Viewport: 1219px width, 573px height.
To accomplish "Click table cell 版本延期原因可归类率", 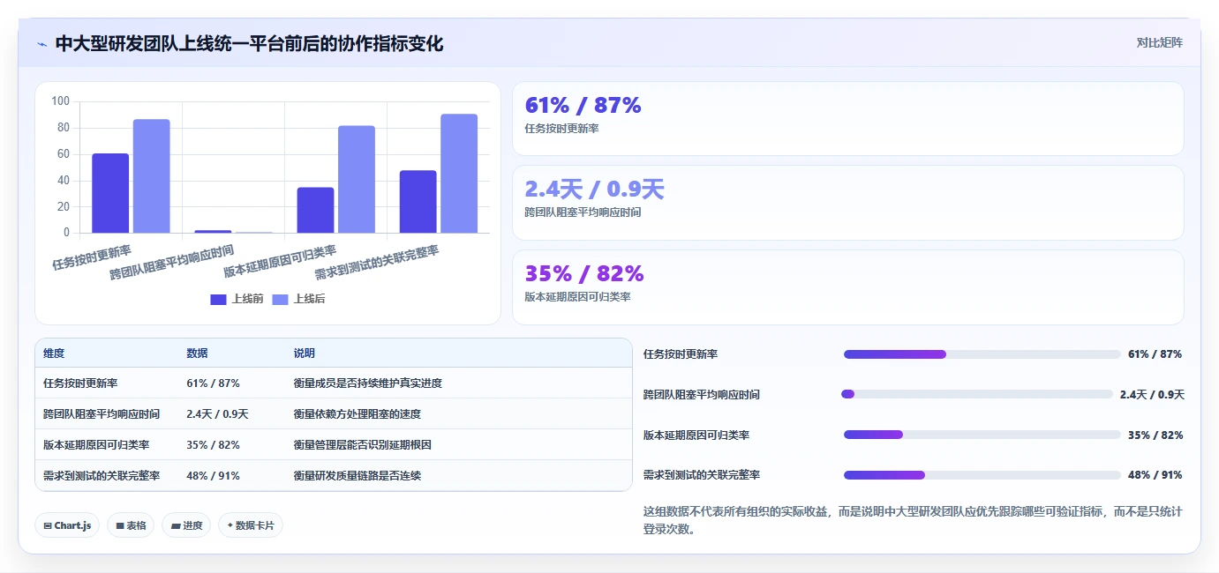I will point(96,445).
